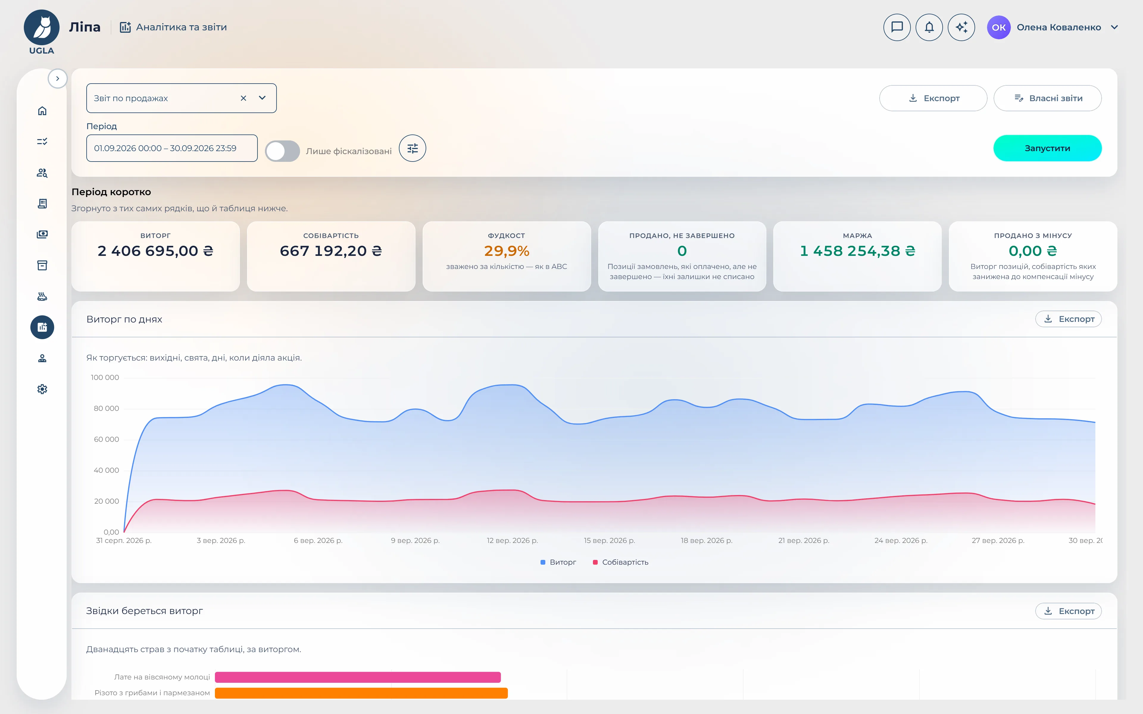This screenshot has width=1143, height=714.
Task: Open the settings gear in sidebar
Action: click(42, 389)
